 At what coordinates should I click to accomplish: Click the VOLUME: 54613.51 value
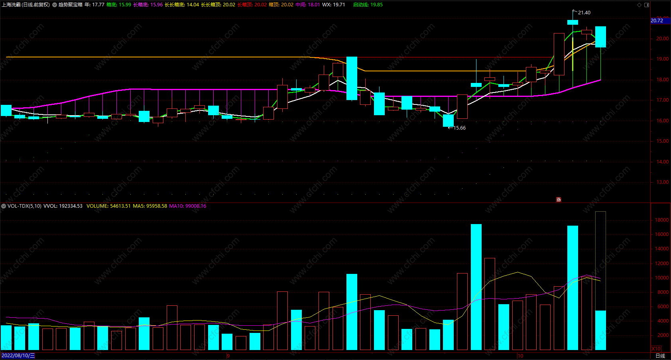point(108,206)
